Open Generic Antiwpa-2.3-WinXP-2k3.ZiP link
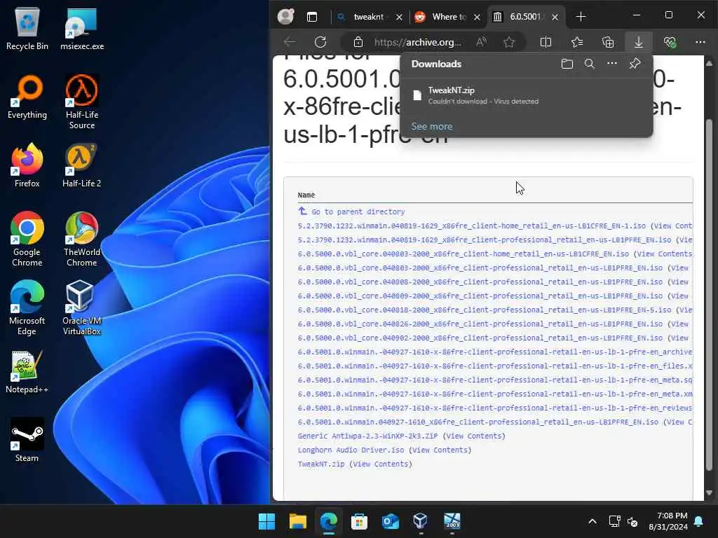The height and width of the screenshot is (538, 718). pos(367,436)
